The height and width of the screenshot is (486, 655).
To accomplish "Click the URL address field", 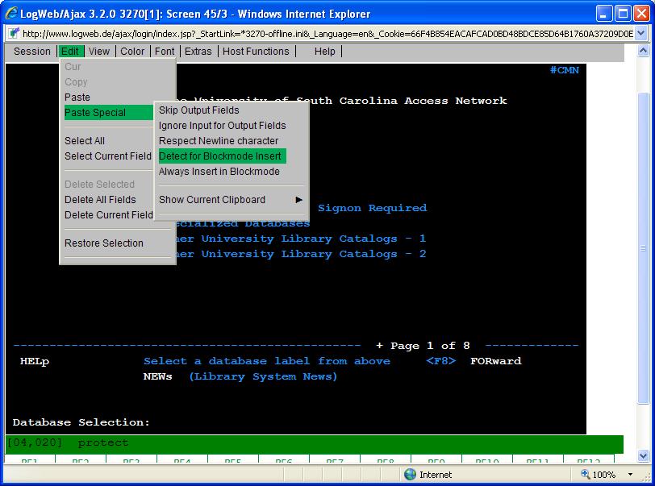I will [x=327, y=34].
